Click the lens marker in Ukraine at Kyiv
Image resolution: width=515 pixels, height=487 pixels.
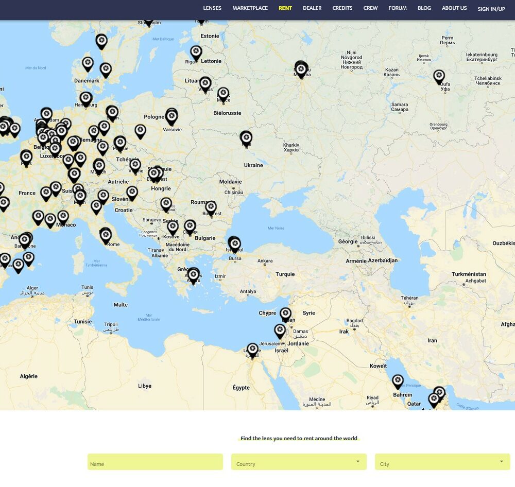pos(246,139)
